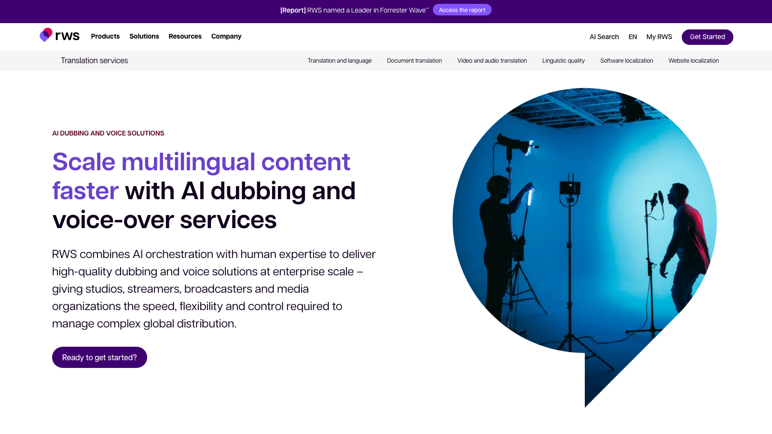The image size is (772, 434).
Task: Click the Access the report button
Action: point(462,10)
